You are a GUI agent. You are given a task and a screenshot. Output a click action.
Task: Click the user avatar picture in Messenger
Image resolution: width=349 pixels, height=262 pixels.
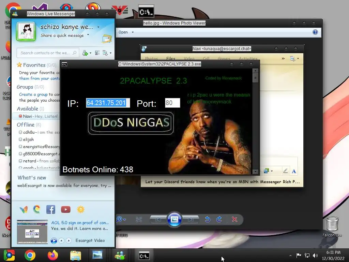26,31
